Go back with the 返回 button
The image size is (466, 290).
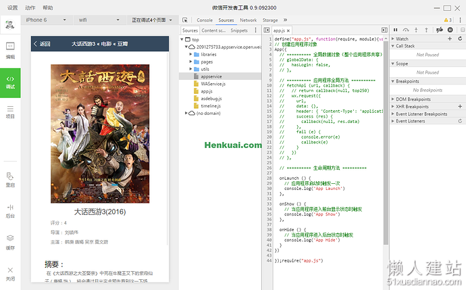[42, 44]
